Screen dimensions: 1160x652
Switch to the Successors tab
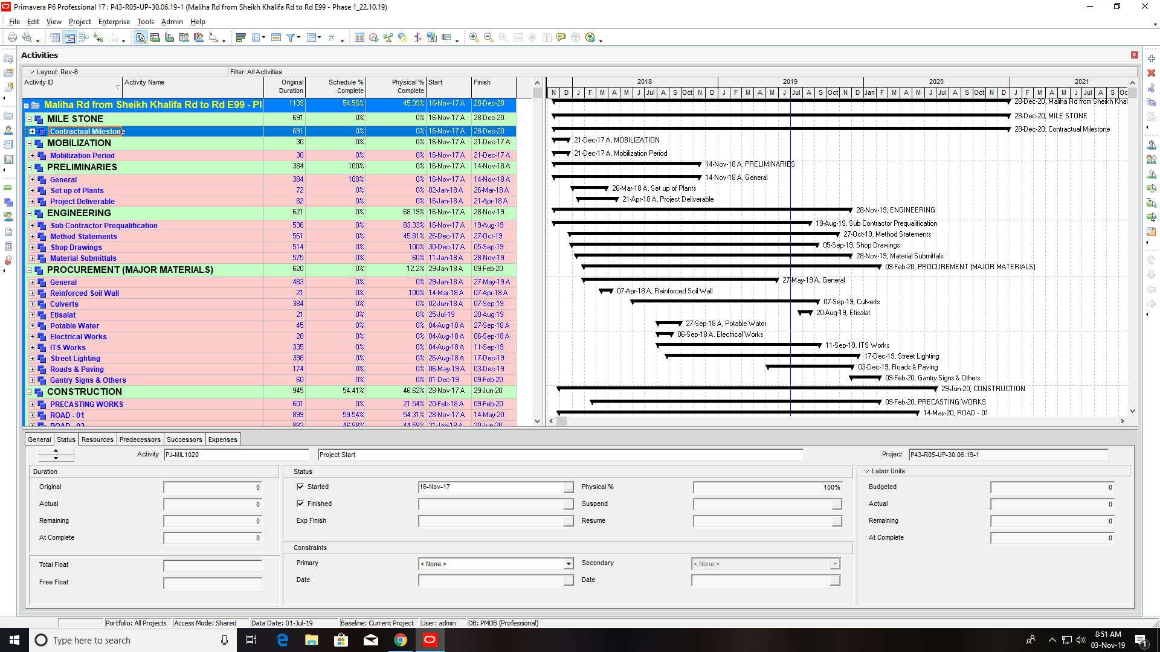pyautogui.click(x=184, y=439)
